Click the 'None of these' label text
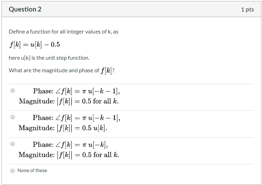262x185 pixels. 32,170
